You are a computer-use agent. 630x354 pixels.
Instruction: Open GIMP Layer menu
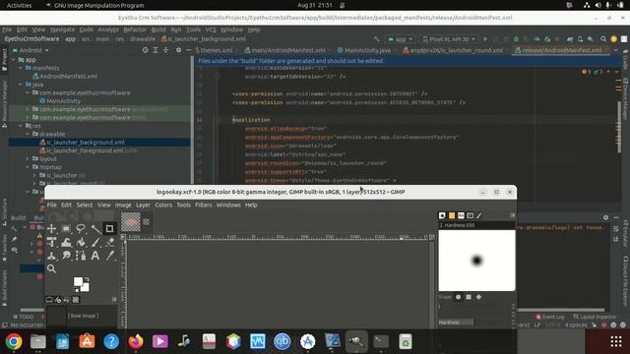click(143, 206)
